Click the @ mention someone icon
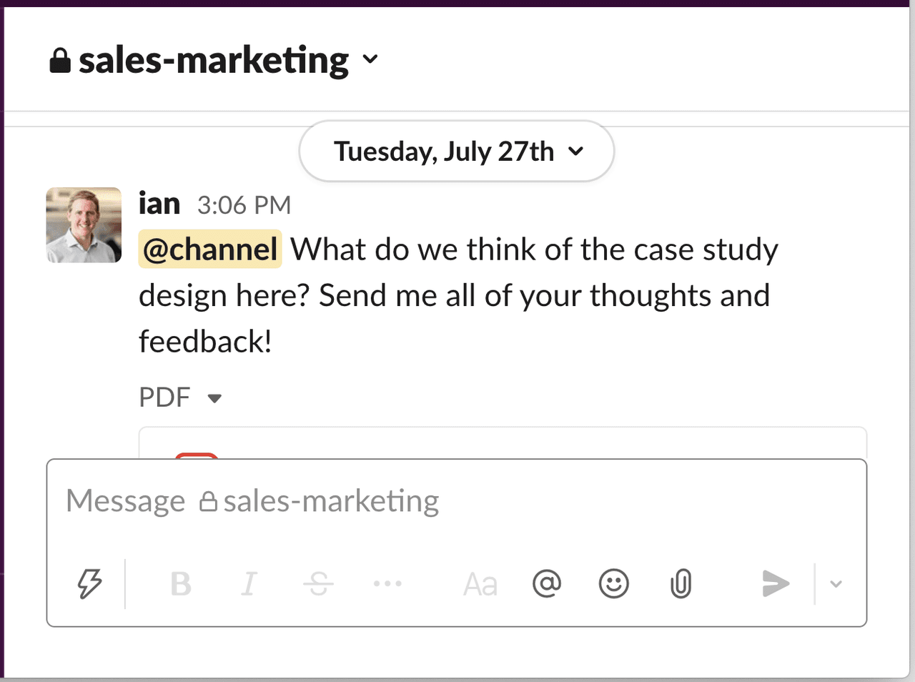Image resolution: width=915 pixels, height=682 pixels. (547, 584)
